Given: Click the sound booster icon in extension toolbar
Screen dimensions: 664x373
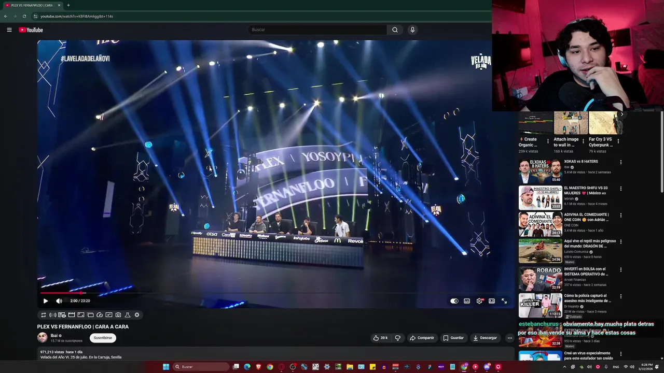Looking at the screenshot, I should pos(53,315).
